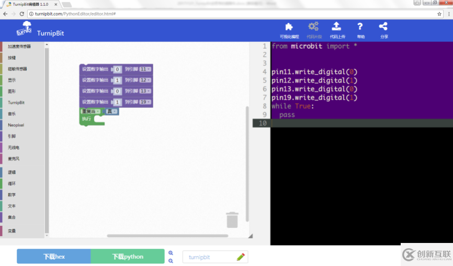Click value 1 field on pin 19 block

[x=117, y=102]
